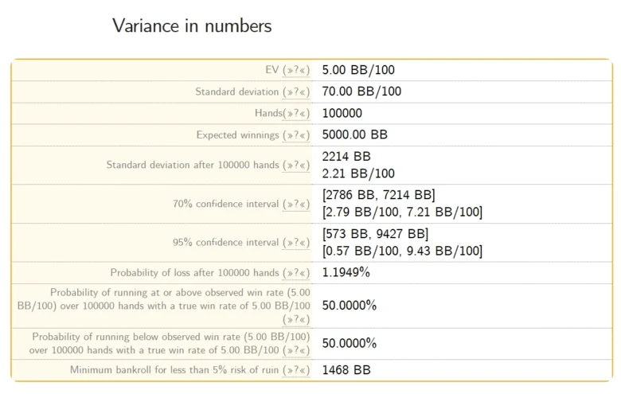621x394 pixels.
Task: Click the "Variance in numbers" heading
Action: click(192, 25)
